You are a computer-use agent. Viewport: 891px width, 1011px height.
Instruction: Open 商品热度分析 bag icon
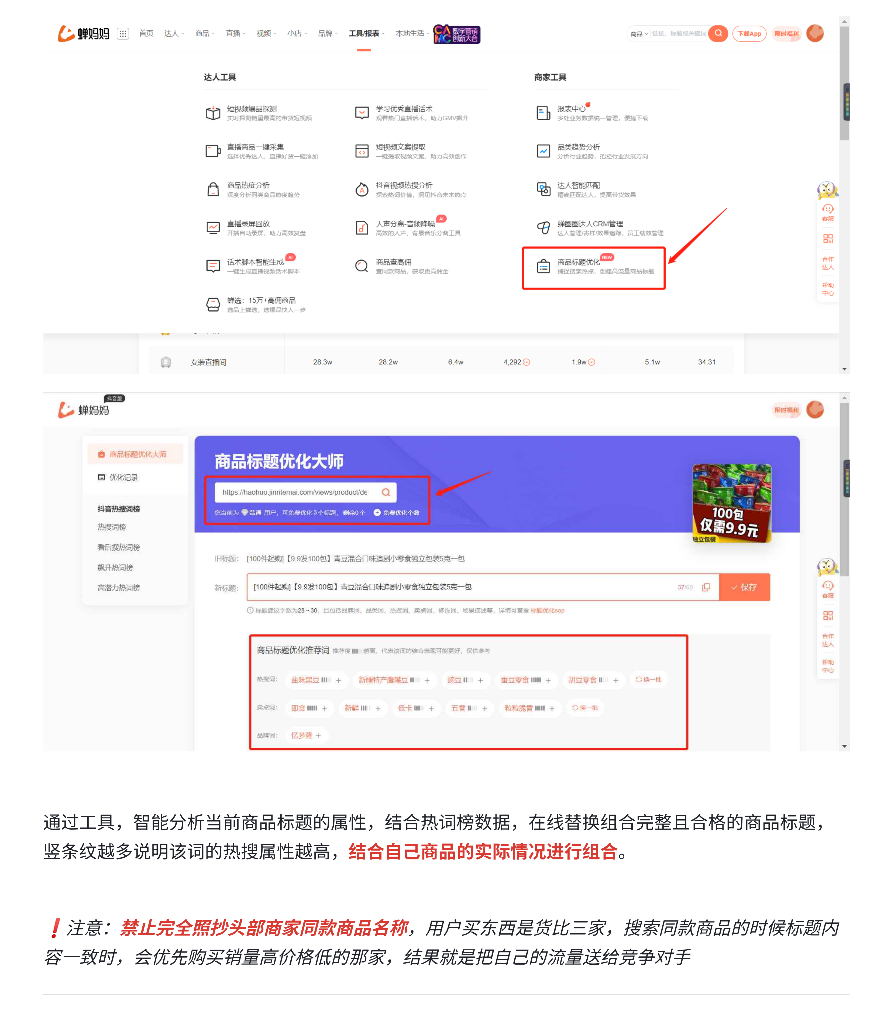213,189
